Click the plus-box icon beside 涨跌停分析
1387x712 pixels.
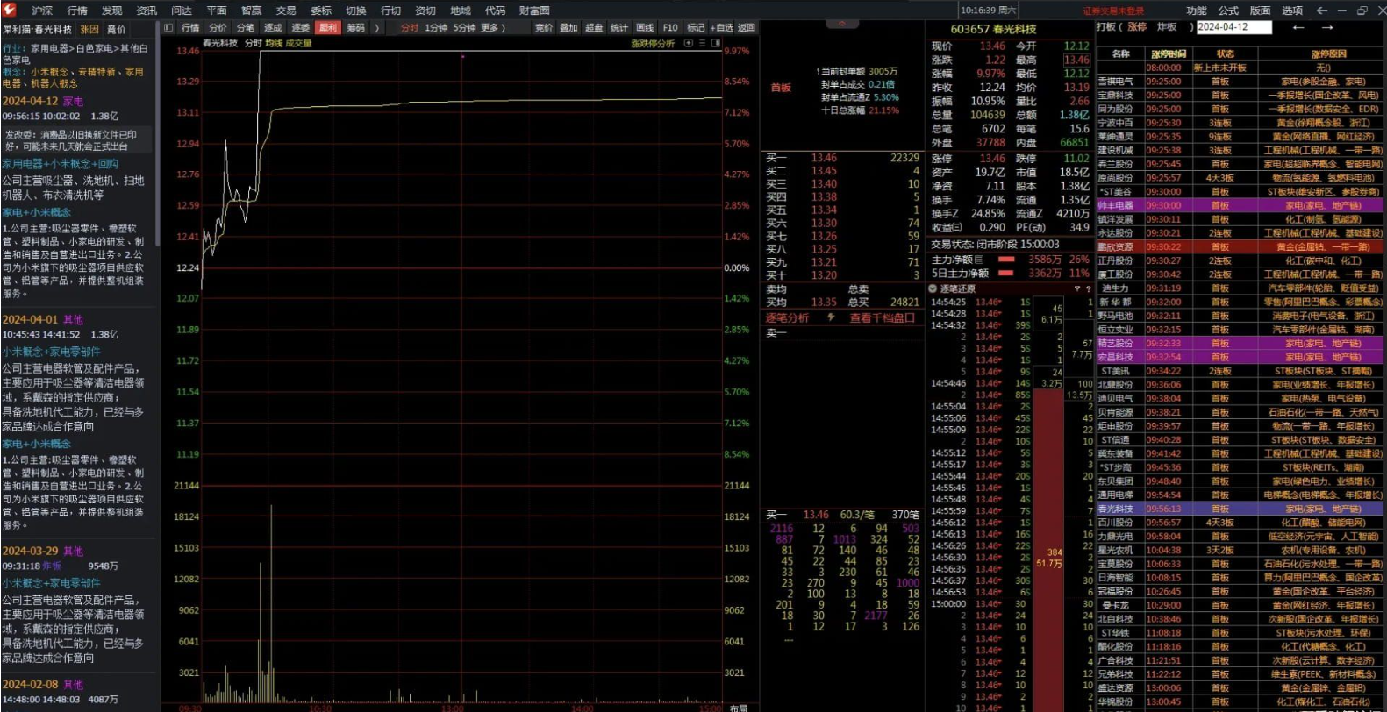[x=689, y=43]
